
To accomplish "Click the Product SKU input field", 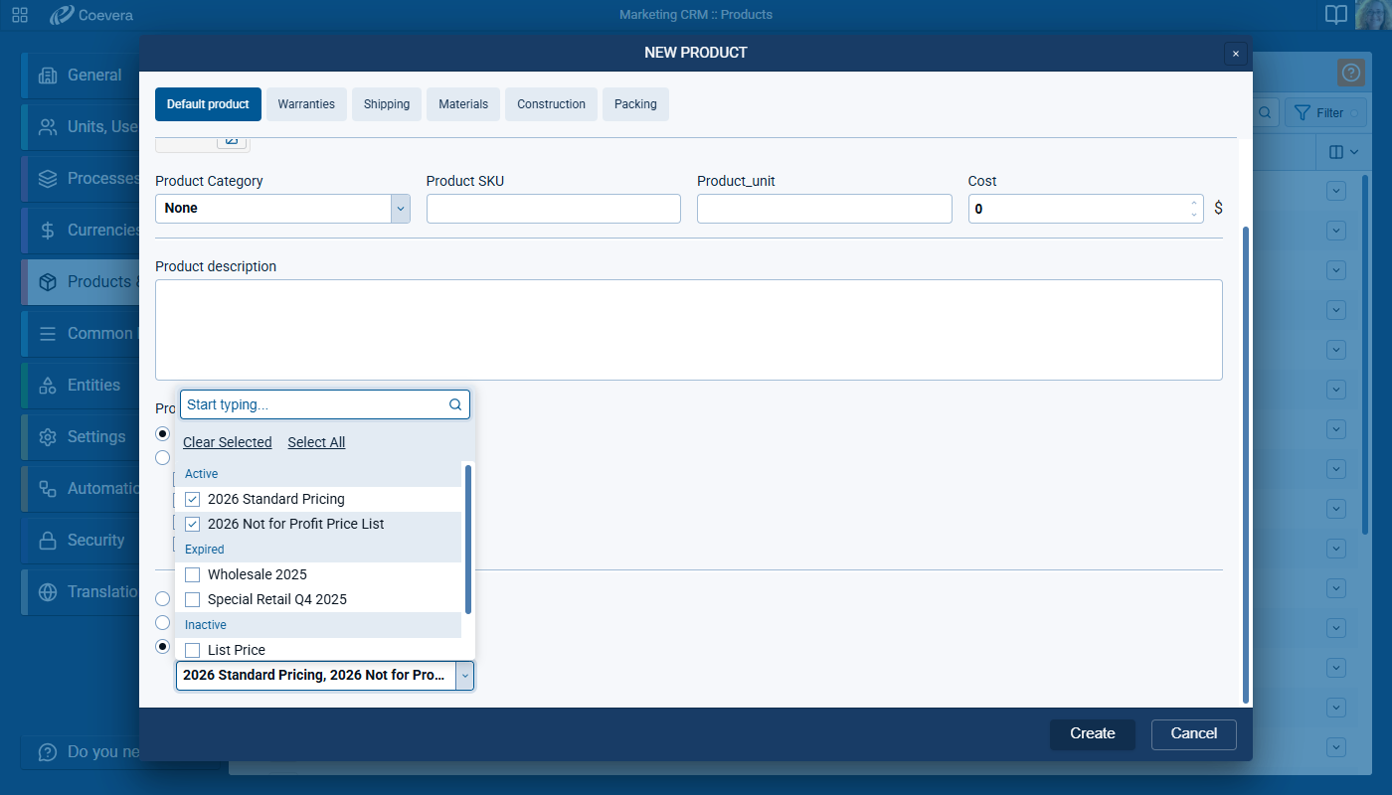I will (x=553, y=209).
